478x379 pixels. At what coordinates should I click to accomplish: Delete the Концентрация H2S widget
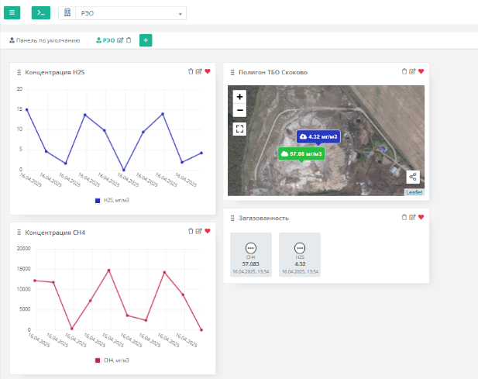coord(191,71)
